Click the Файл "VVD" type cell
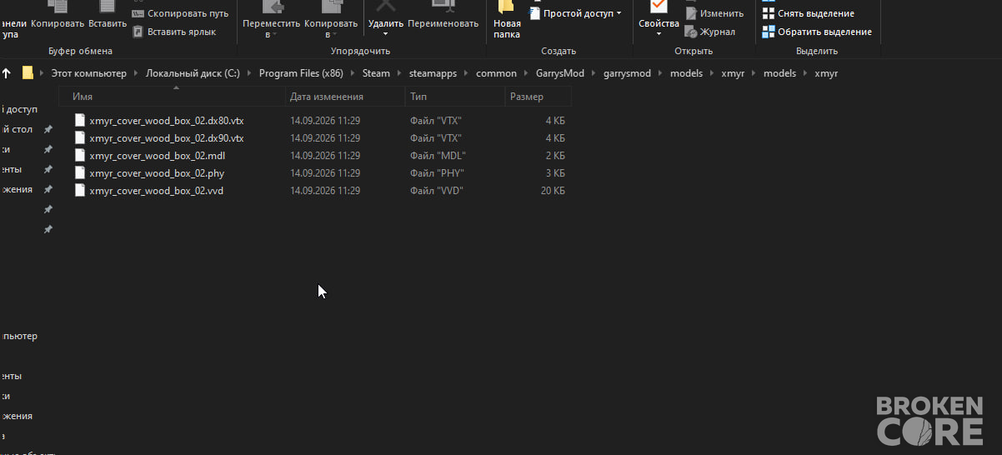This screenshot has height=455, width=1002. pos(437,190)
